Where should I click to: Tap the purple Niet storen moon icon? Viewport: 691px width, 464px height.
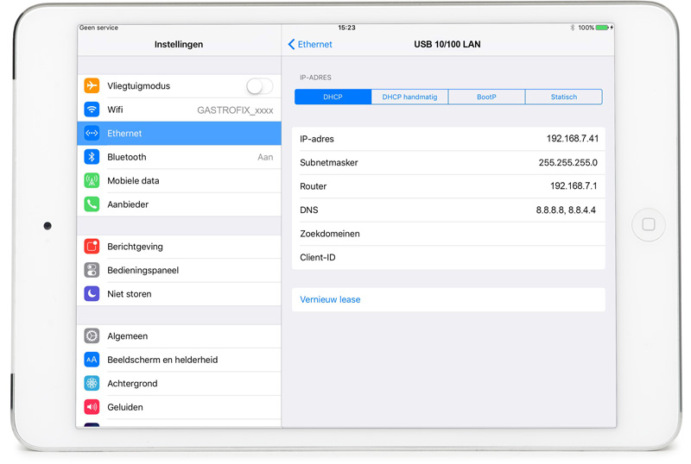[x=92, y=294]
